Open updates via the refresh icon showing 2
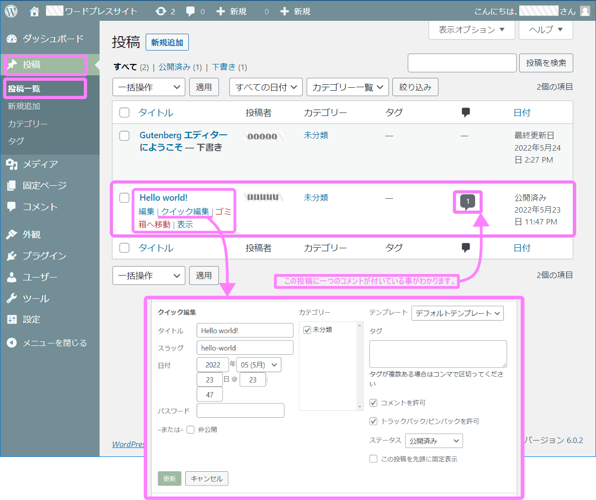596x500 pixels. [x=161, y=10]
